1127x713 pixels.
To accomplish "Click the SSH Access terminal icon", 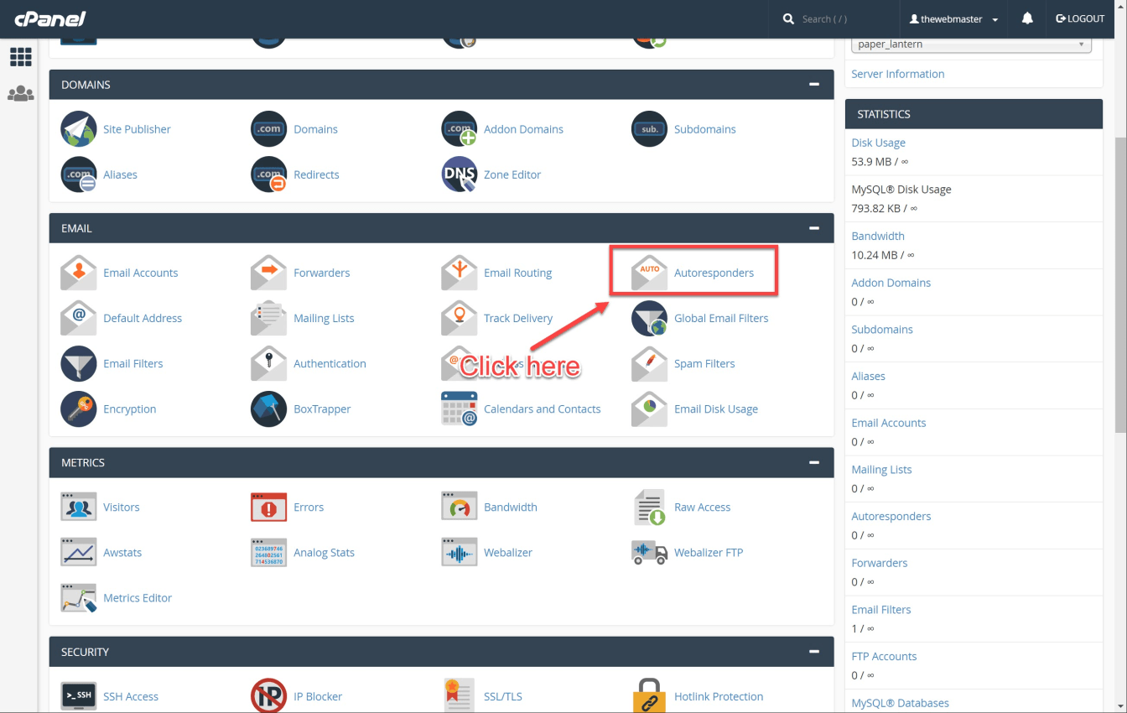I will [x=79, y=695].
